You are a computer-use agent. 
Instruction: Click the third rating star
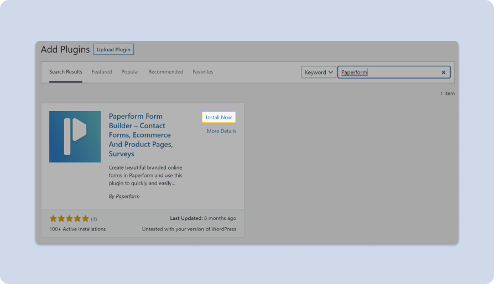click(x=69, y=218)
